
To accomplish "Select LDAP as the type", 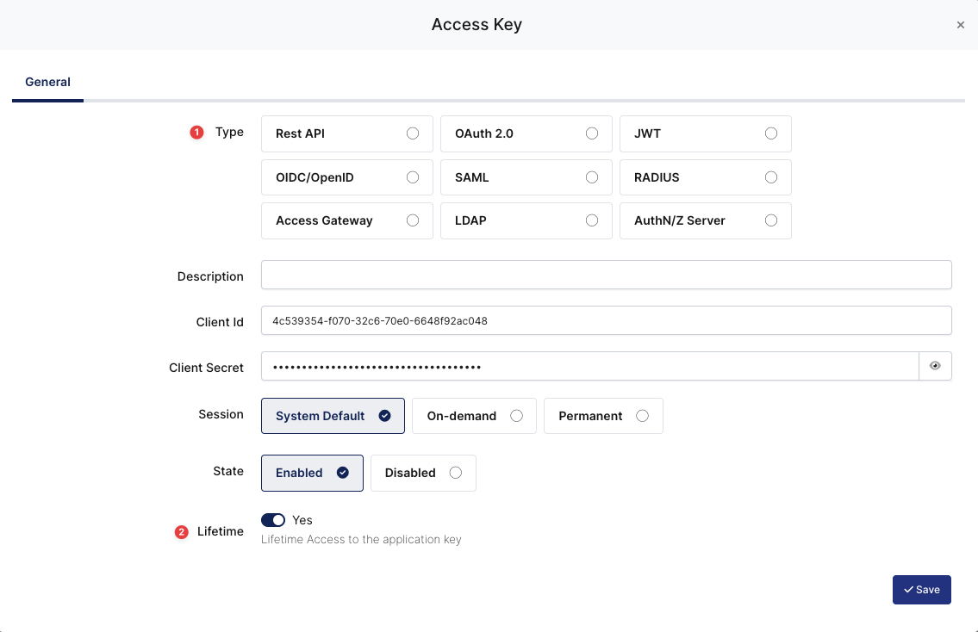I will (x=526, y=220).
